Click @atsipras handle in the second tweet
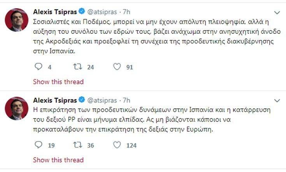The height and width of the screenshot is (172, 286). (102, 100)
